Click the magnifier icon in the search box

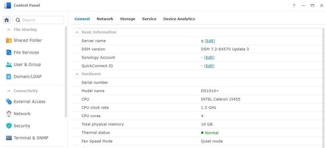[18, 20]
